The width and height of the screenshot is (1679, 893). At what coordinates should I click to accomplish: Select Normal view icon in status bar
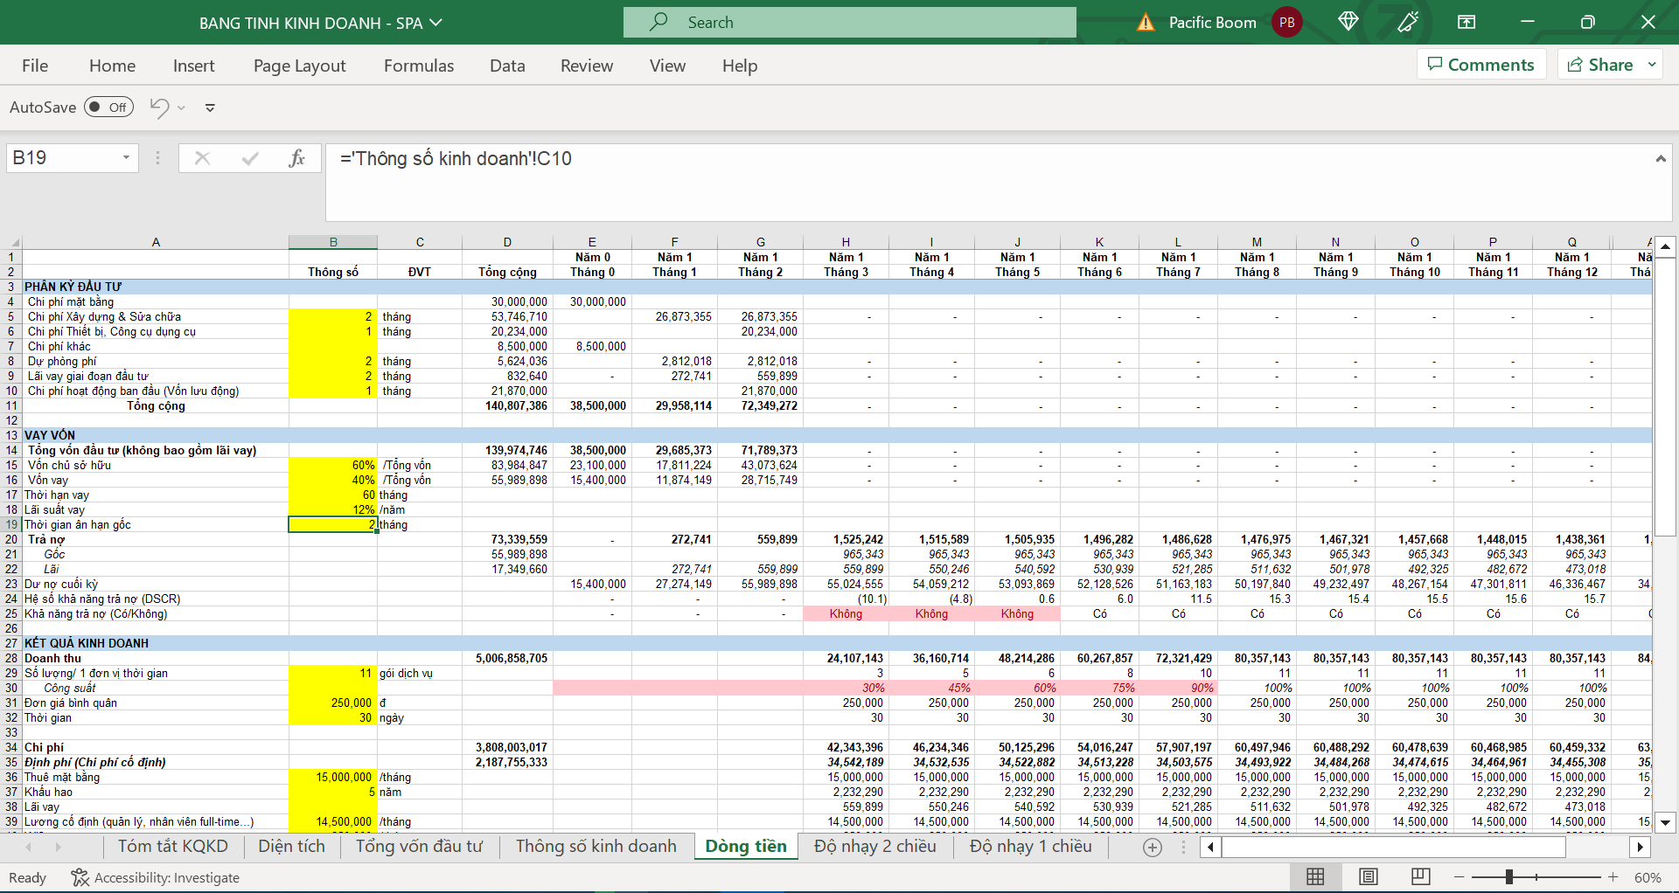coord(1315,877)
